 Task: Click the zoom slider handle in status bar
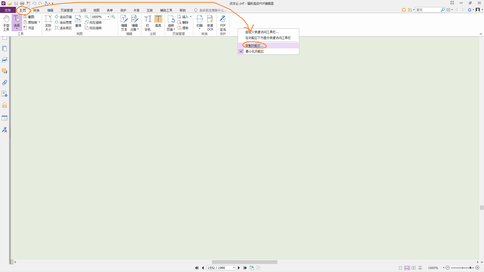click(470, 268)
